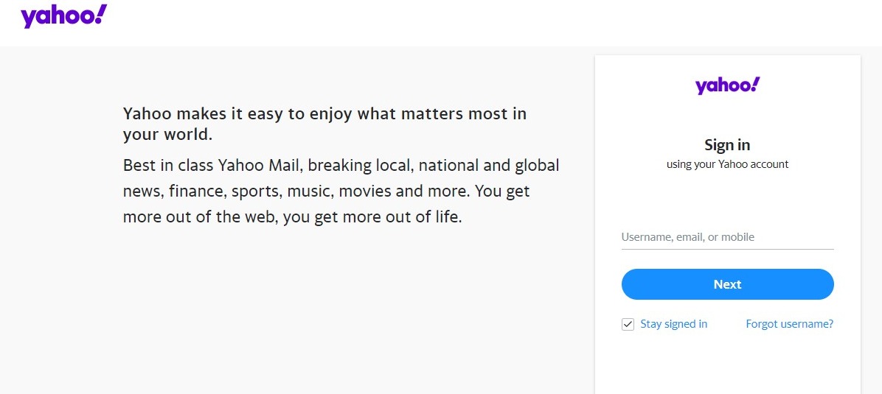The width and height of the screenshot is (882, 394).
Task: Focus the Username, email, or mobile field
Action: tap(727, 237)
